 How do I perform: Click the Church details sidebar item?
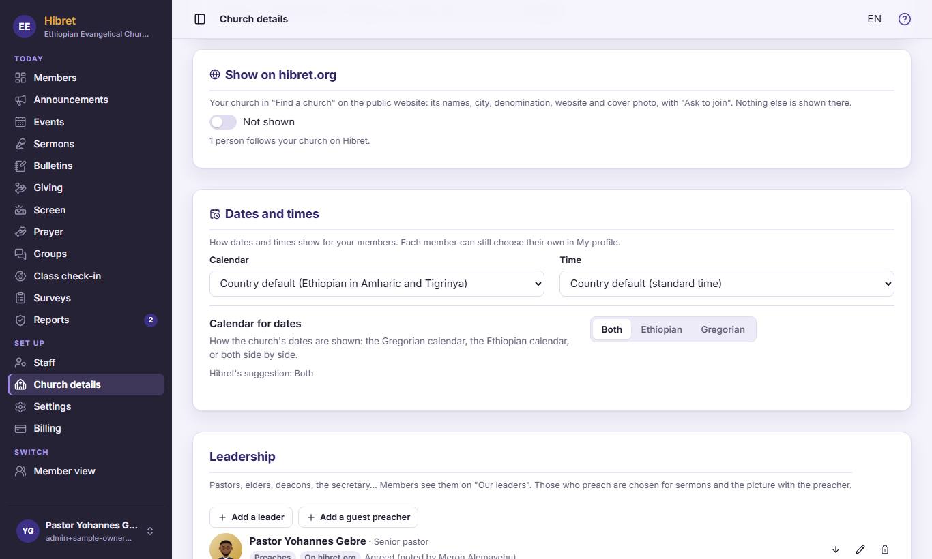click(x=86, y=384)
